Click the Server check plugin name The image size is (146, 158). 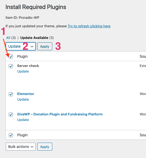[28, 66]
